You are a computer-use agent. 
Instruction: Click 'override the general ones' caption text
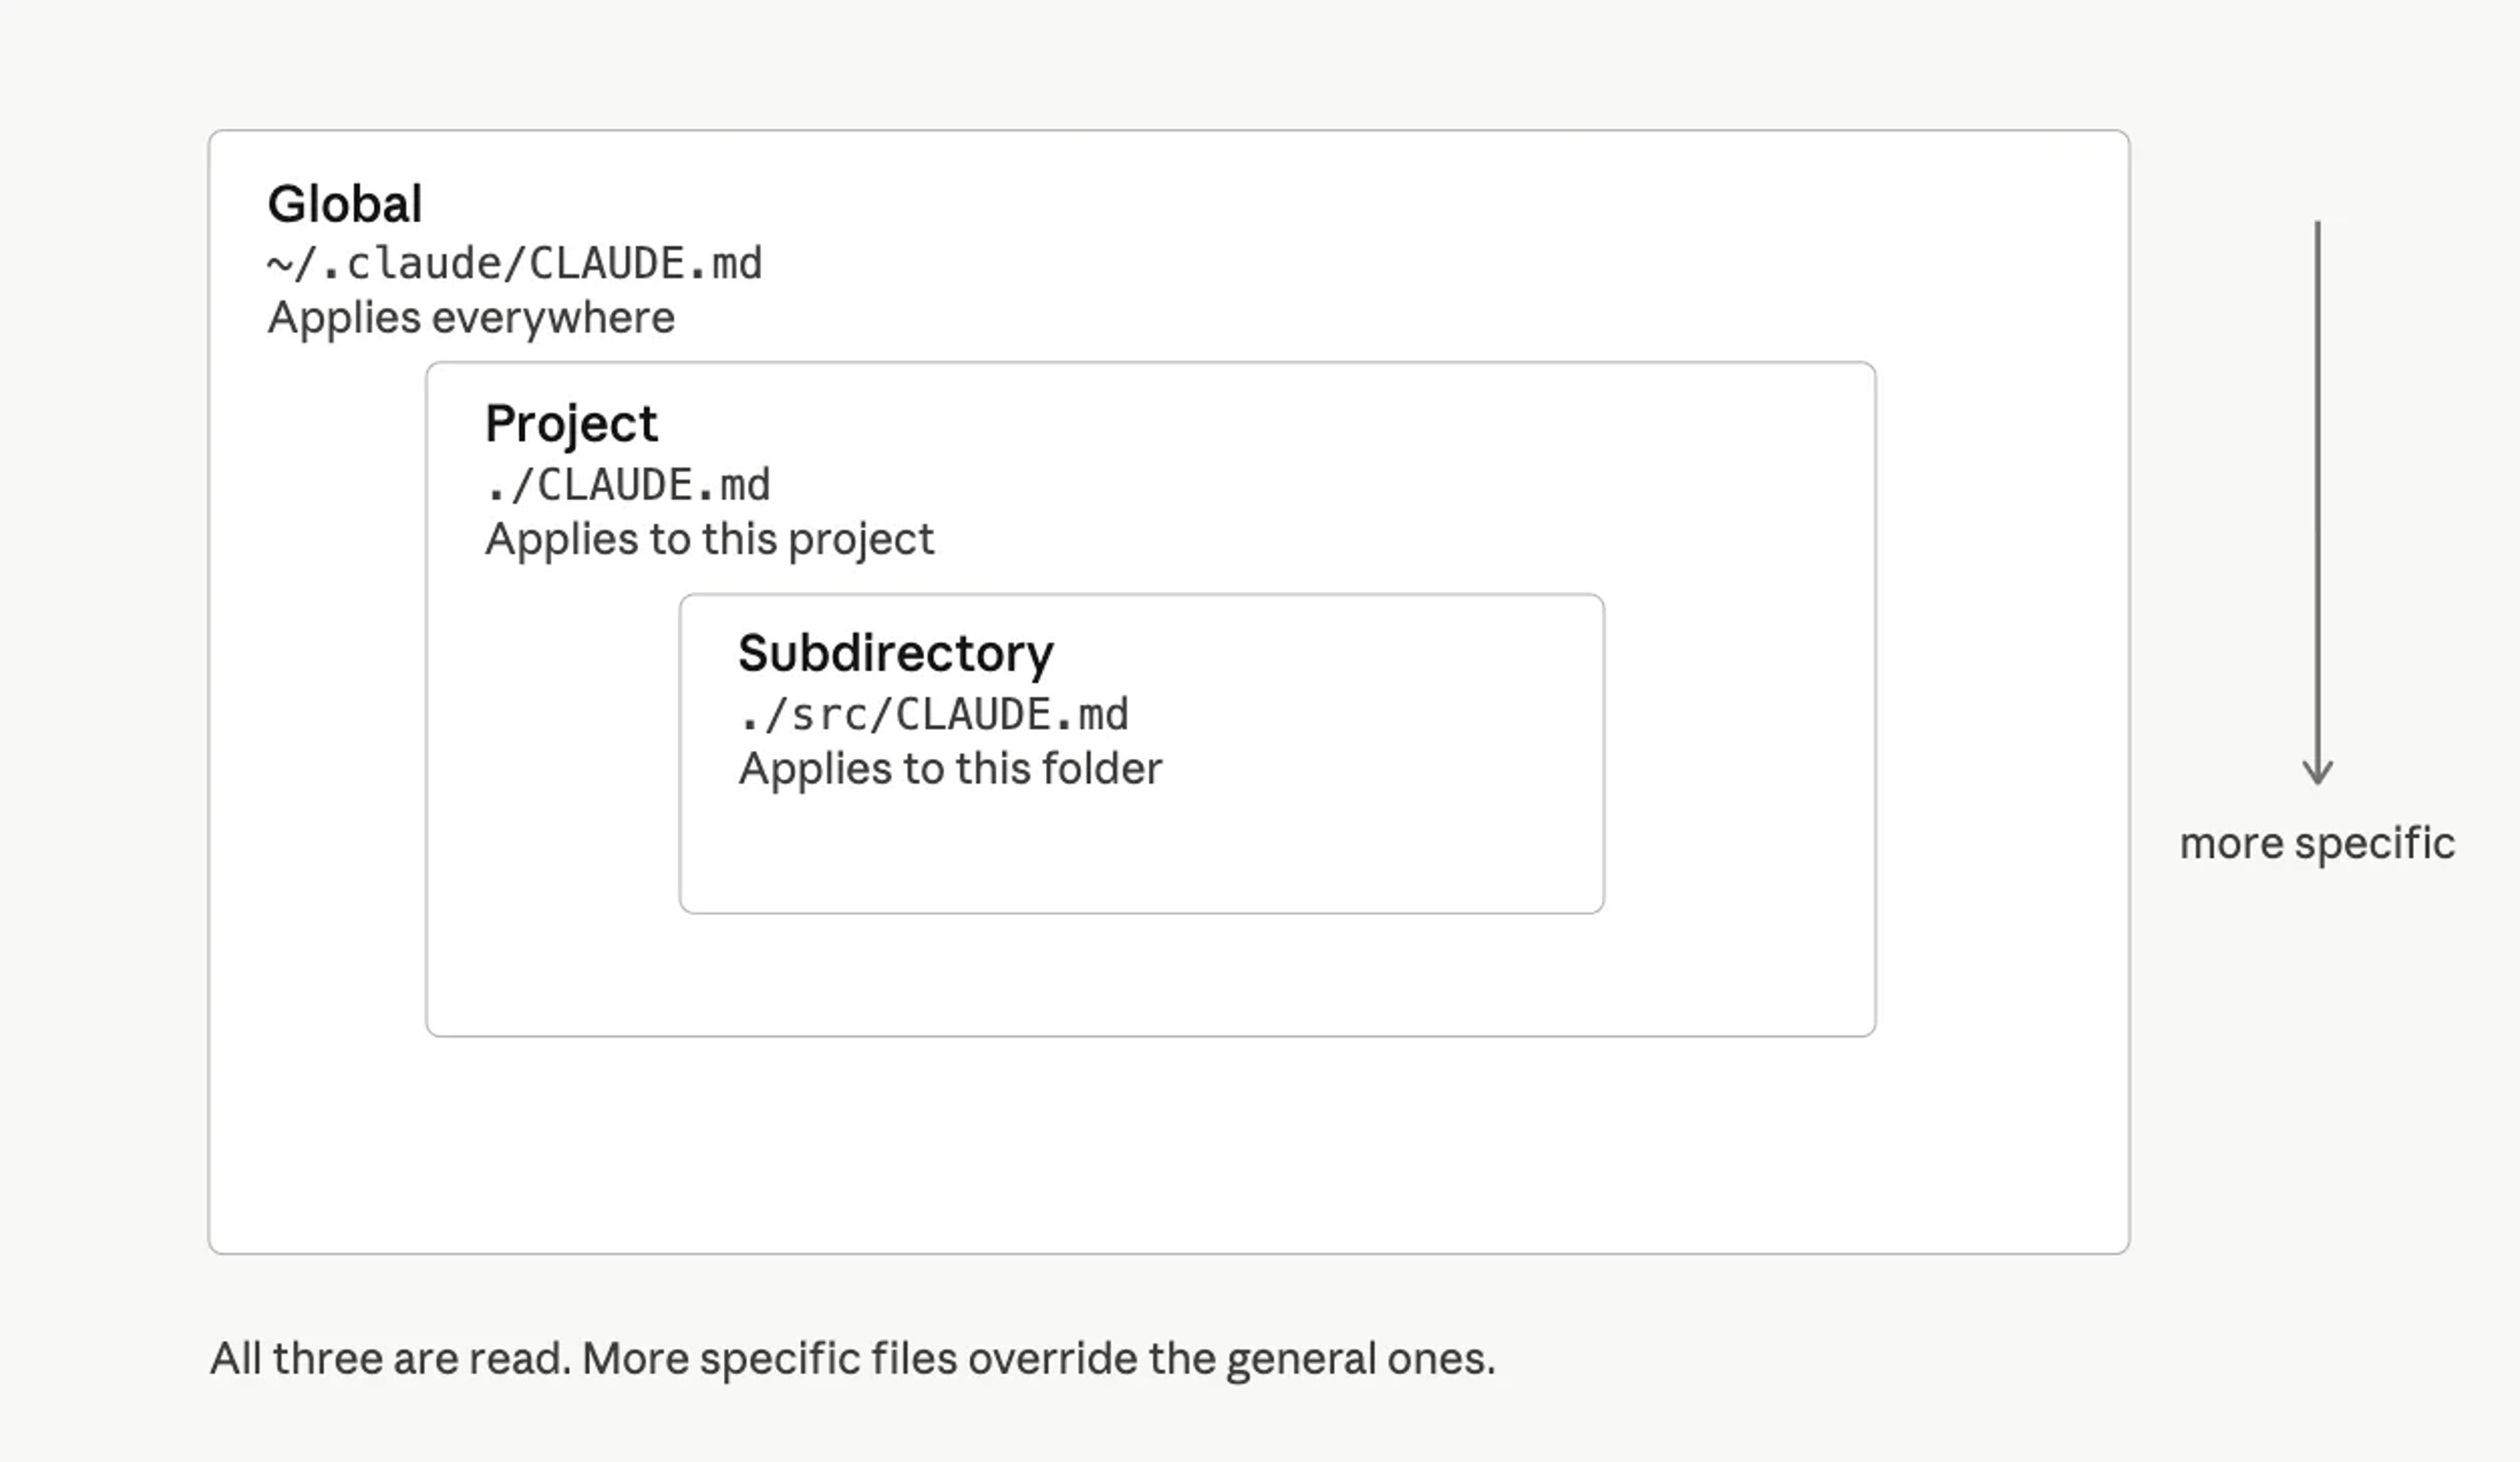[x=1231, y=1359]
